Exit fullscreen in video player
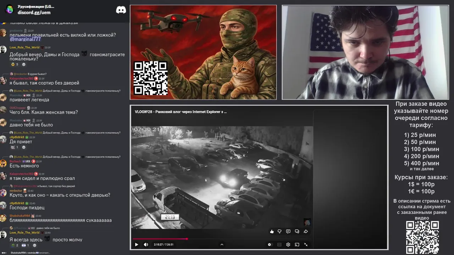The width and height of the screenshot is (454, 255). (306, 244)
